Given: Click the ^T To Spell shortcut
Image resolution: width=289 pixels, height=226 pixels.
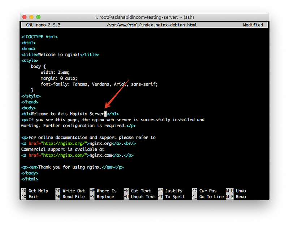Looking at the screenshot, I should click(x=171, y=197).
